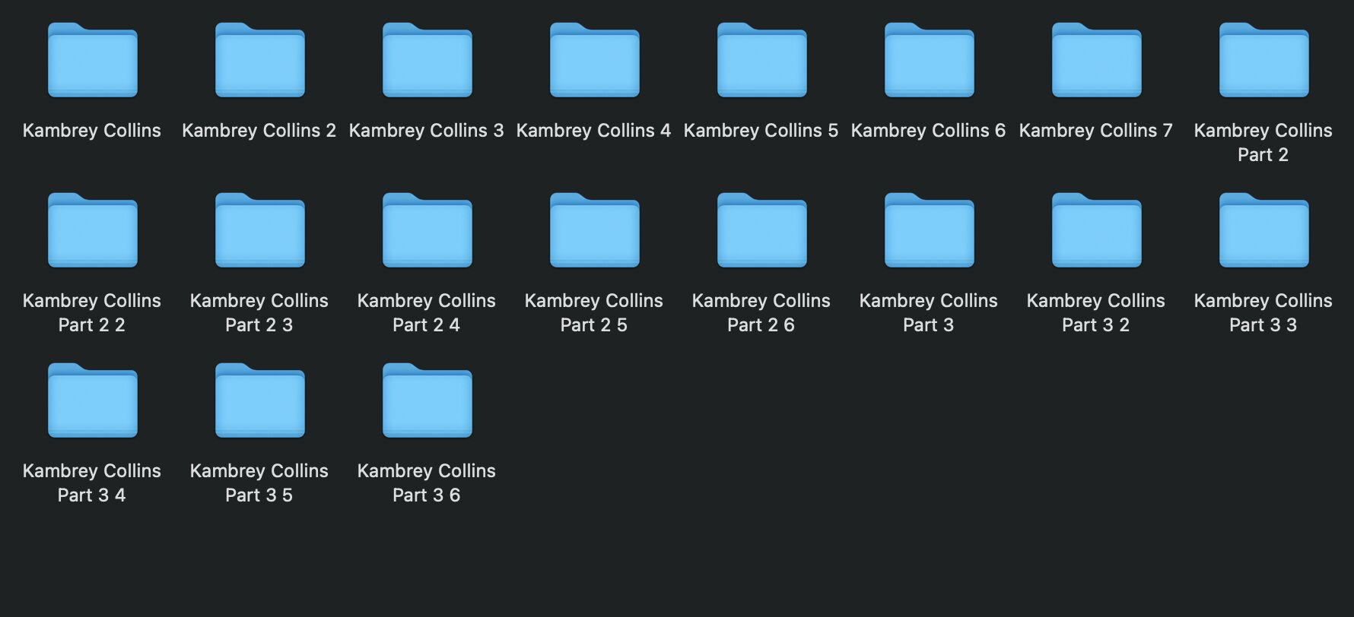Click the 'Kambrey Collins 5' name label
The width and height of the screenshot is (1354, 617).
[761, 131]
